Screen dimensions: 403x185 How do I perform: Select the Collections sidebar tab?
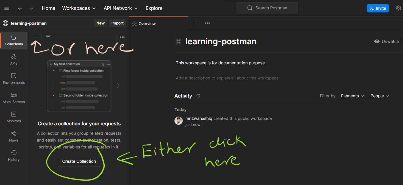tap(14, 40)
